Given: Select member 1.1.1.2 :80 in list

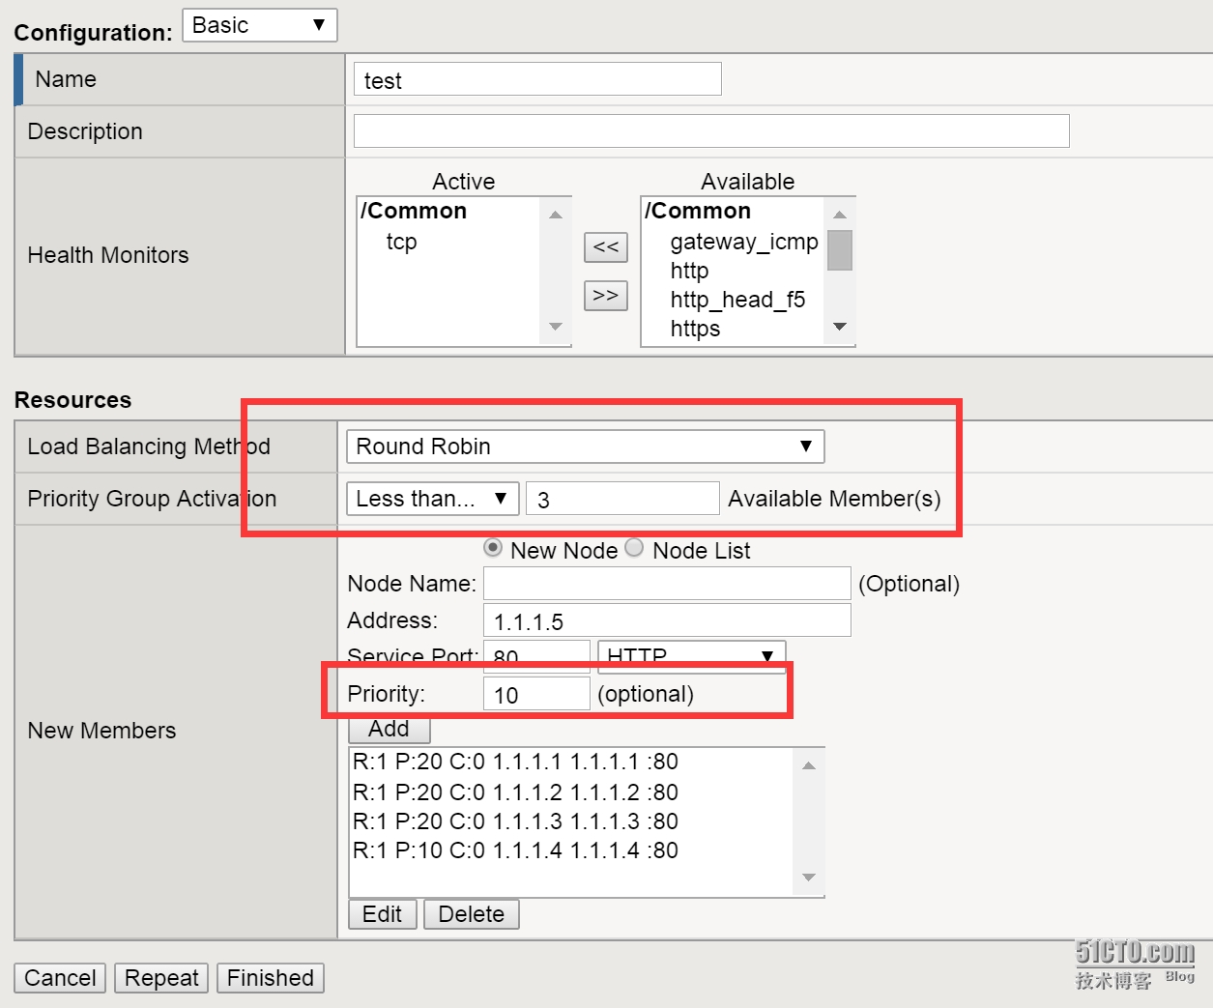Looking at the screenshot, I should click(x=515, y=792).
